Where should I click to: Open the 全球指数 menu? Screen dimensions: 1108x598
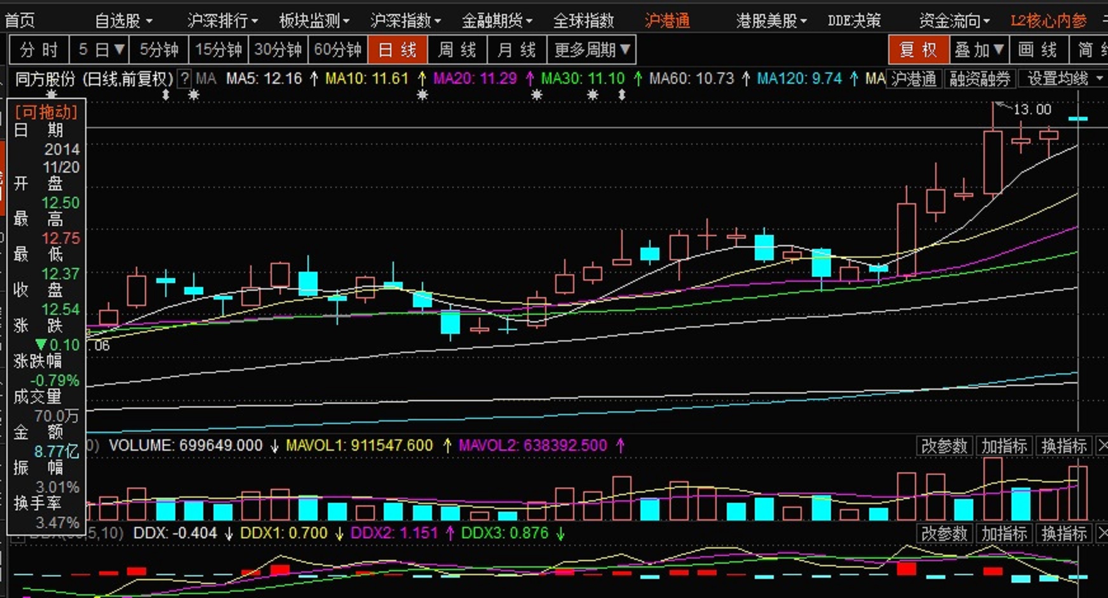(583, 21)
